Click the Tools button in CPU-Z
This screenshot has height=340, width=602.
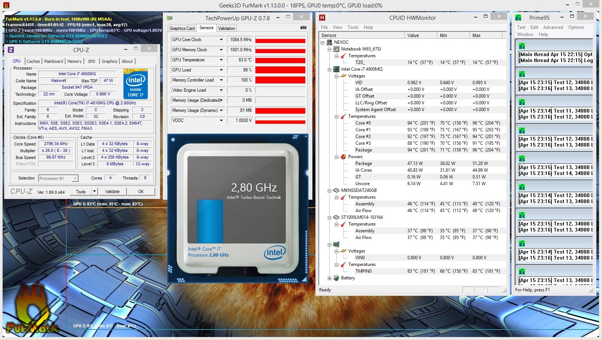point(81,192)
